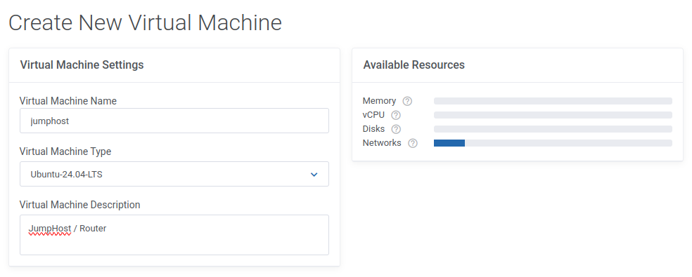Viewport: 692px width, 277px height.
Task: Click the underlined JumpHost word in description
Action: (50, 229)
